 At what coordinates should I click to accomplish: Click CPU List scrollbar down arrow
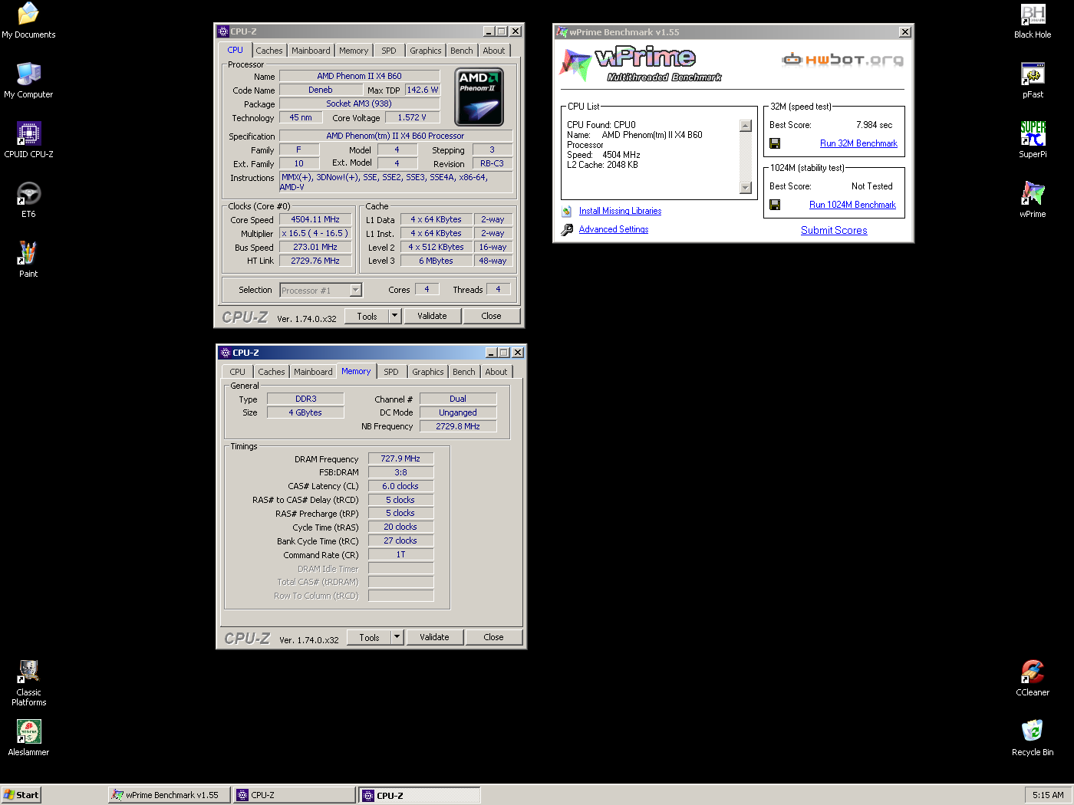(x=745, y=188)
